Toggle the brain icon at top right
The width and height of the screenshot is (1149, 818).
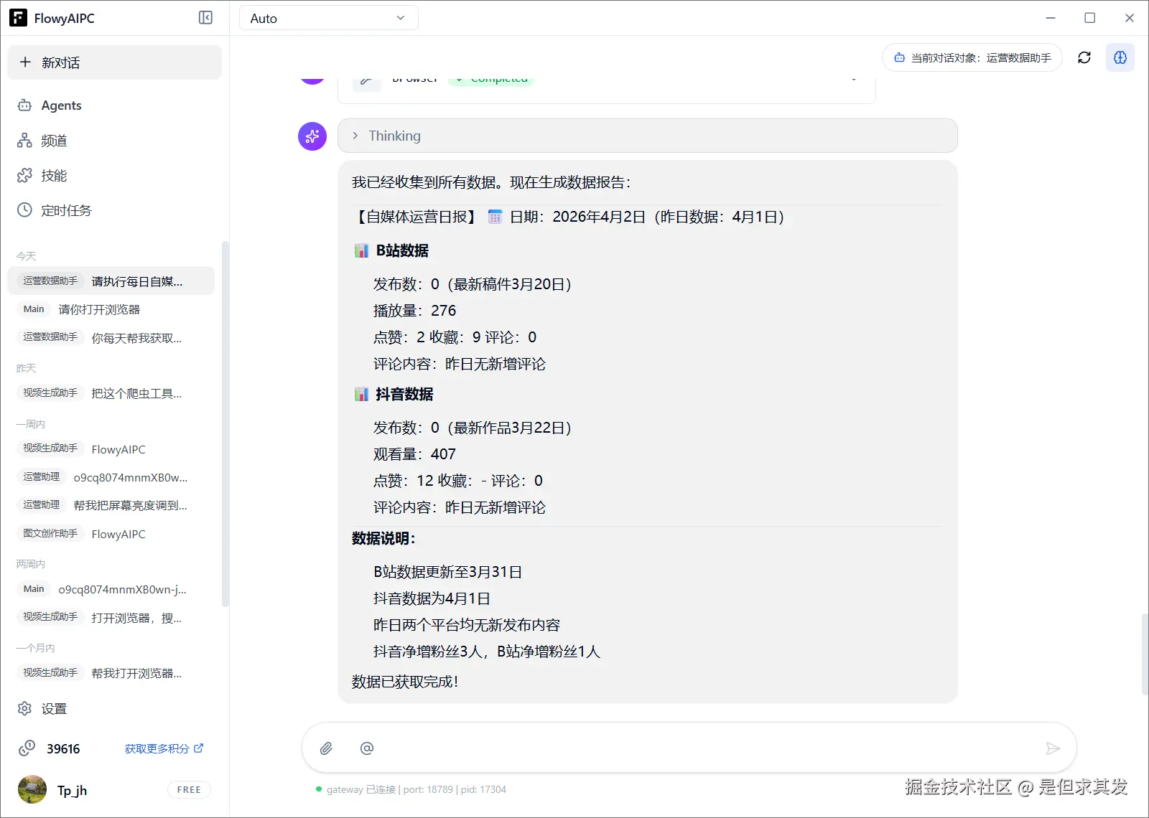[x=1120, y=57]
